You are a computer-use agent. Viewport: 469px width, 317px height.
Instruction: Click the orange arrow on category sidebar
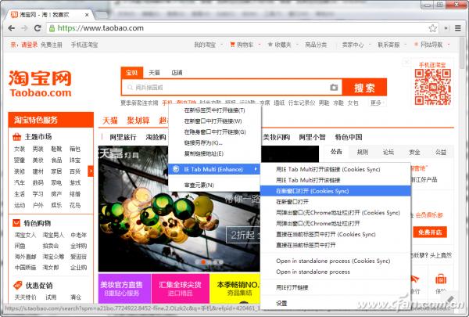point(91,171)
